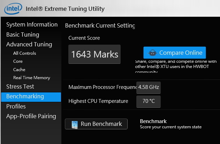Expand Advanced Tuning section

point(29,44)
